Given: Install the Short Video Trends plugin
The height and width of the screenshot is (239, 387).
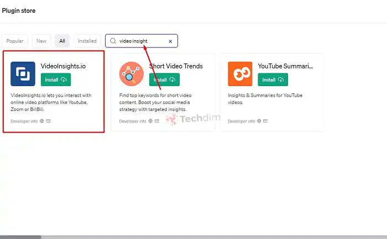Looking at the screenshot, I should point(164,79).
